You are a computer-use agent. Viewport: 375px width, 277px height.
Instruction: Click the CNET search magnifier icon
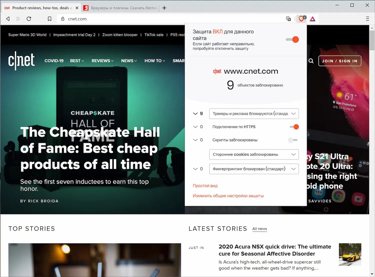(x=311, y=61)
